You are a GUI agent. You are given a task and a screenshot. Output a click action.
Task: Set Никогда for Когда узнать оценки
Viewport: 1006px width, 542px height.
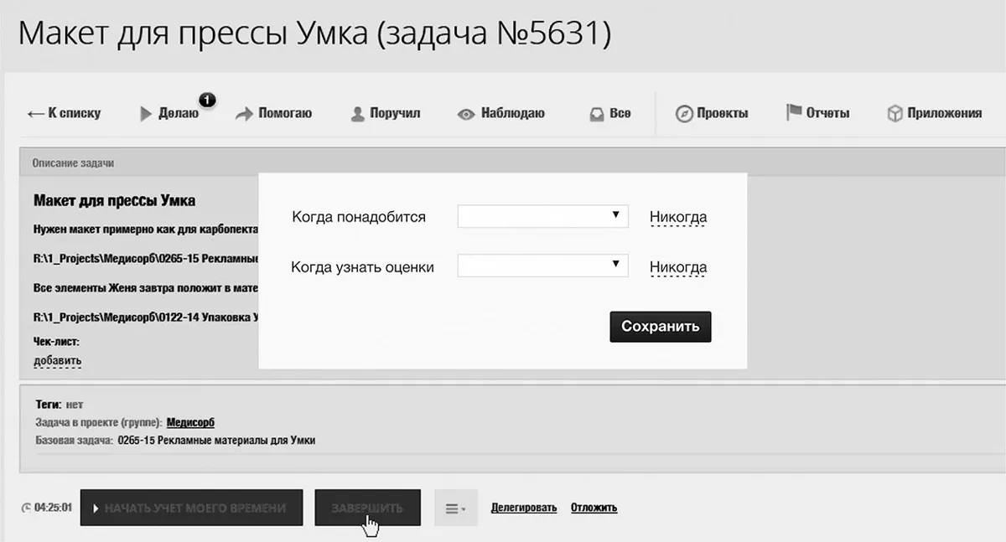point(678,268)
